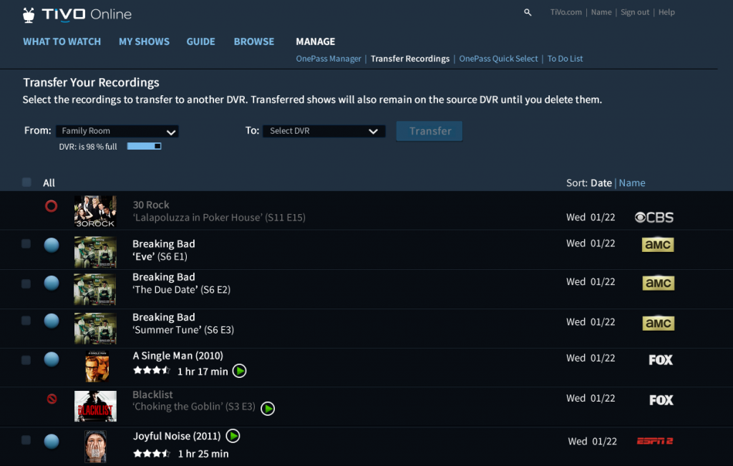
Task: Tick checkbox for Breaking Bad 'The Due Date'
Action: pos(26,284)
